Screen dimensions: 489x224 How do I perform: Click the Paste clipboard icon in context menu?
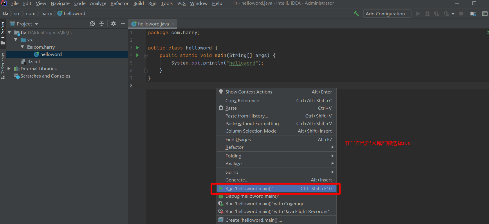pos(221,108)
